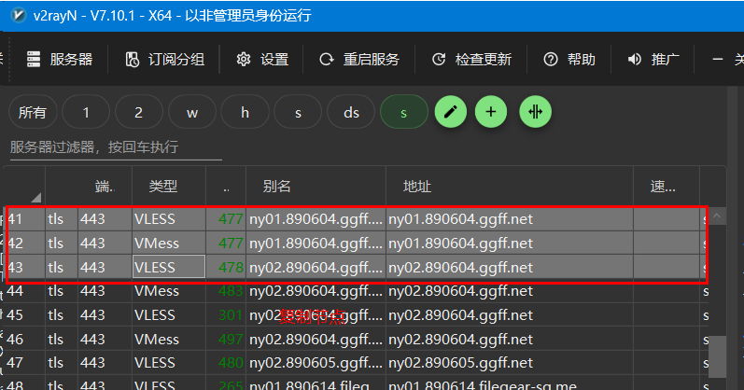Select server row 44
The image size is (744, 390).
(x=355, y=291)
